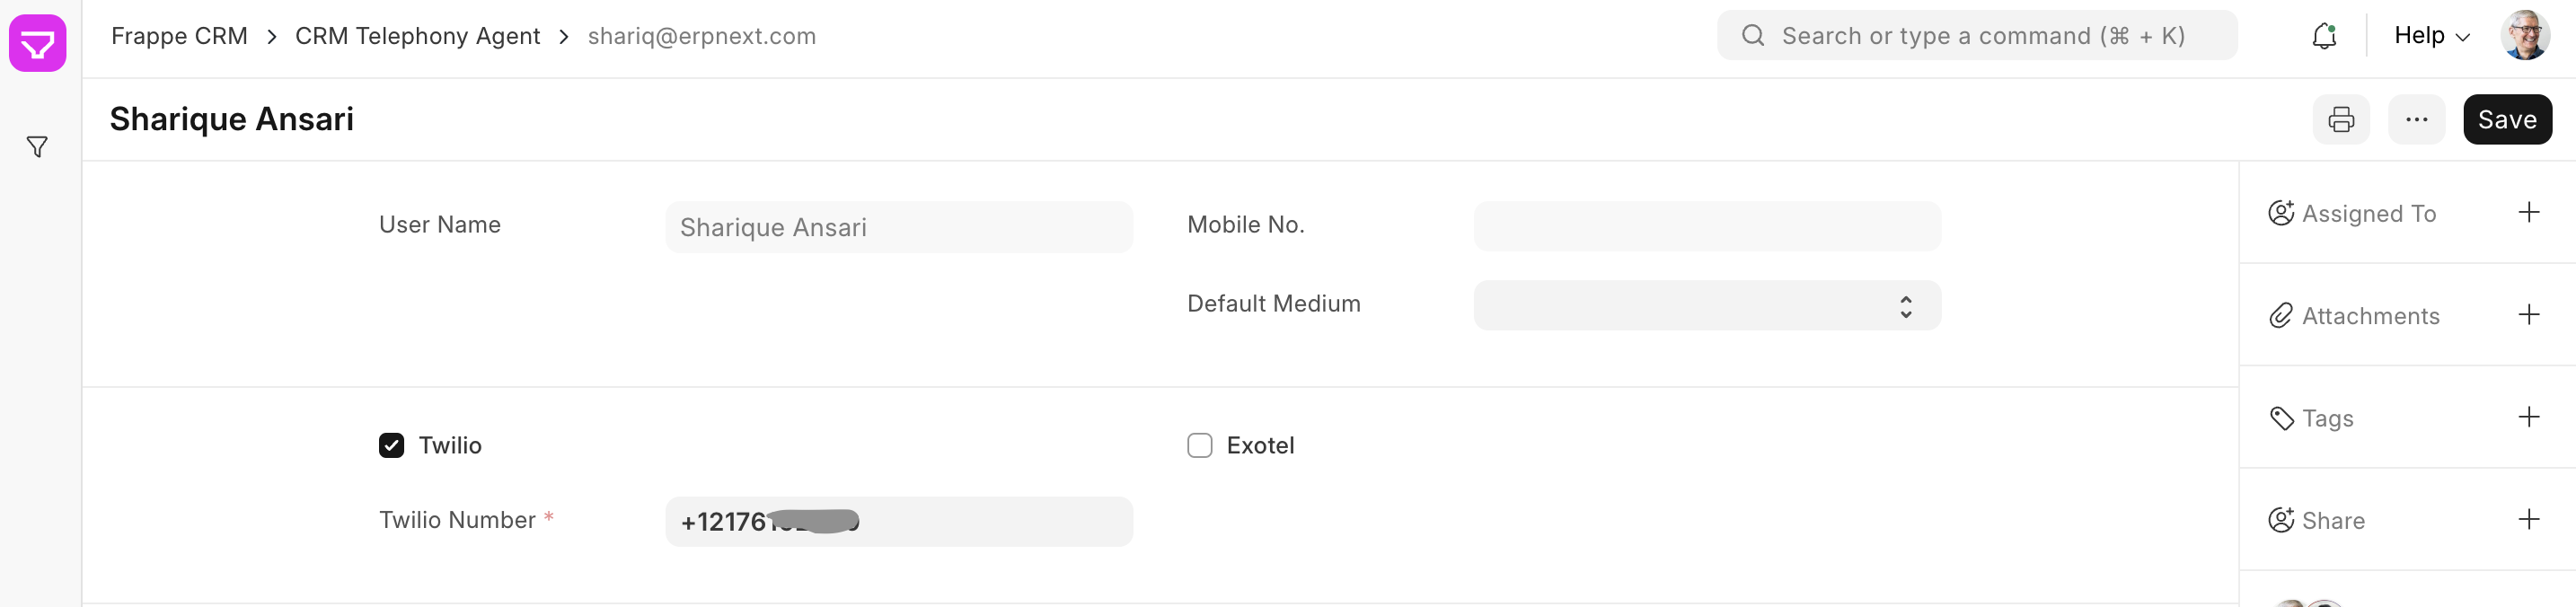Viewport: 2576px width, 607px height.
Task: Open notifications via the bell icon
Action: tap(2323, 35)
